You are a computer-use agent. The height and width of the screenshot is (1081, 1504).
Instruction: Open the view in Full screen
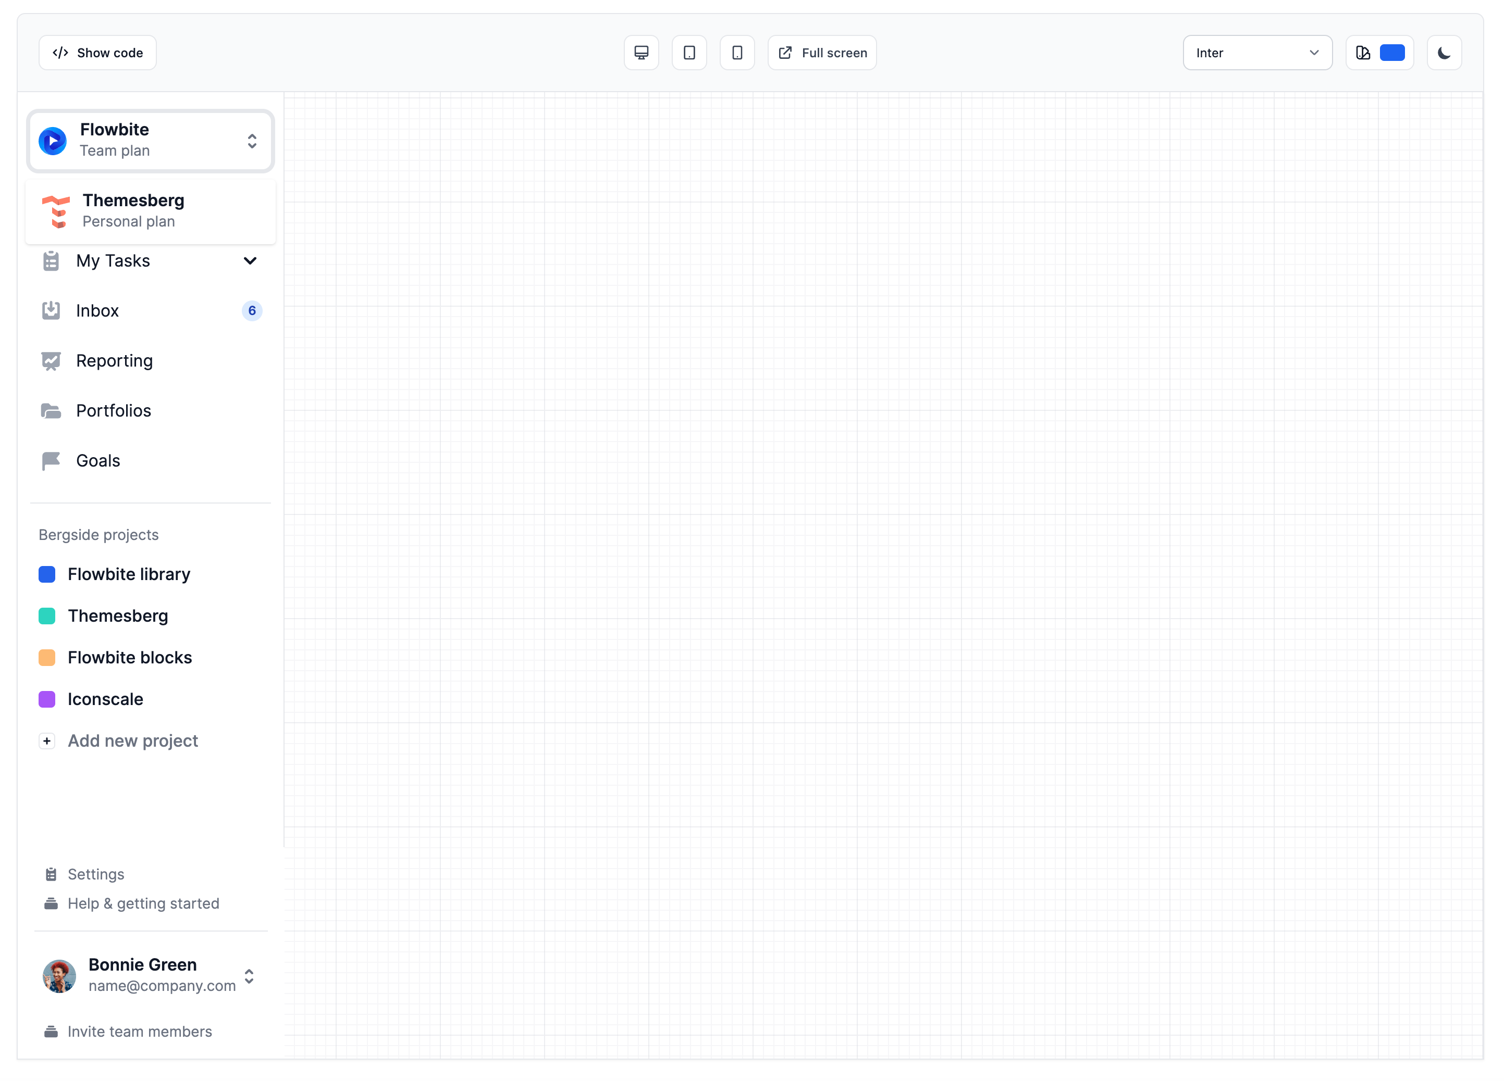click(822, 53)
